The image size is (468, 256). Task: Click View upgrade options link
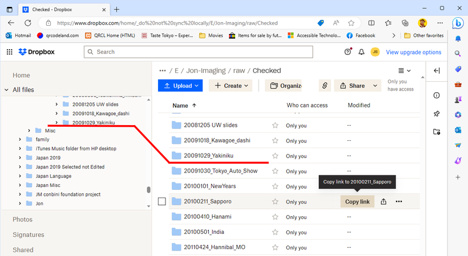pos(413,52)
